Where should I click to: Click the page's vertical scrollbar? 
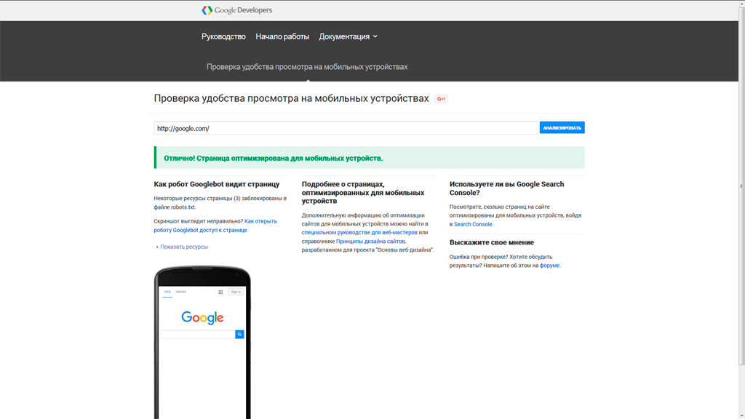pyautogui.click(x=741, y=186)
